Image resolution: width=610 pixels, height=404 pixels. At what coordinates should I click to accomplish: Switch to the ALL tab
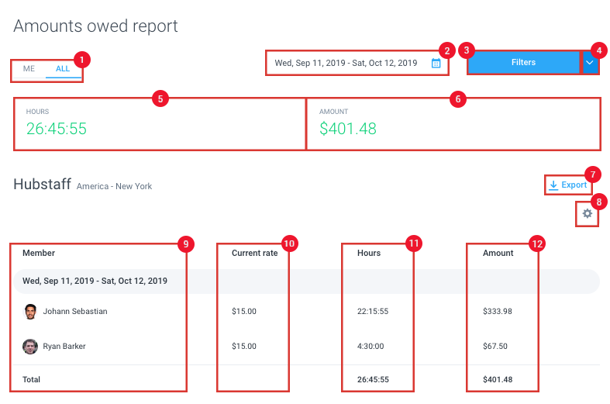pyautogui.click(x=63, y=69)
